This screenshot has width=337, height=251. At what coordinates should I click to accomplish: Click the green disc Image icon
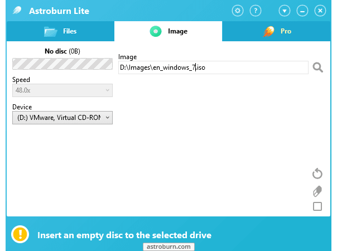156,31
